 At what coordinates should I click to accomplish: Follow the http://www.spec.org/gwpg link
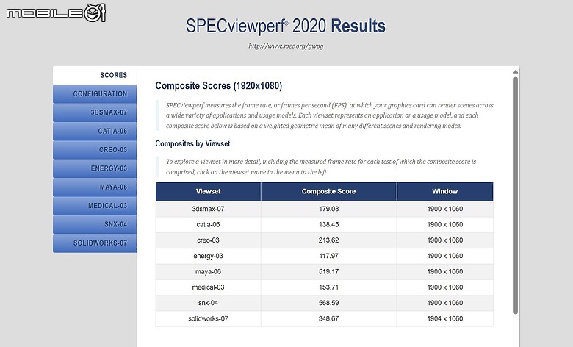(x=286, y=46)
